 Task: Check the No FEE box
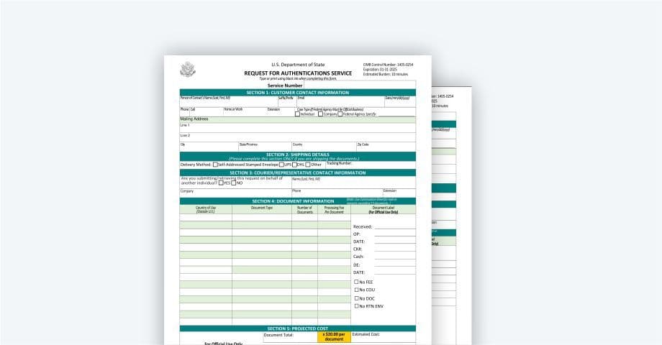point(356,282)
